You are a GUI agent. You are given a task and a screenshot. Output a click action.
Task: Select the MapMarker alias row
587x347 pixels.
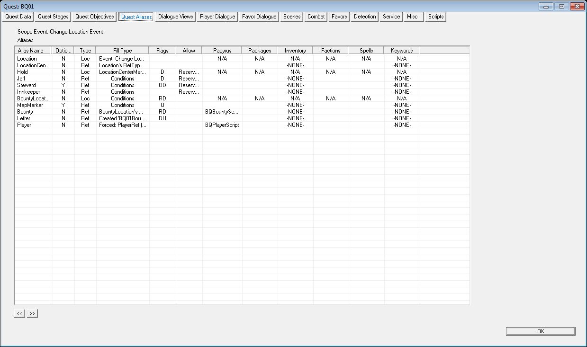click(x=242, y=105)
